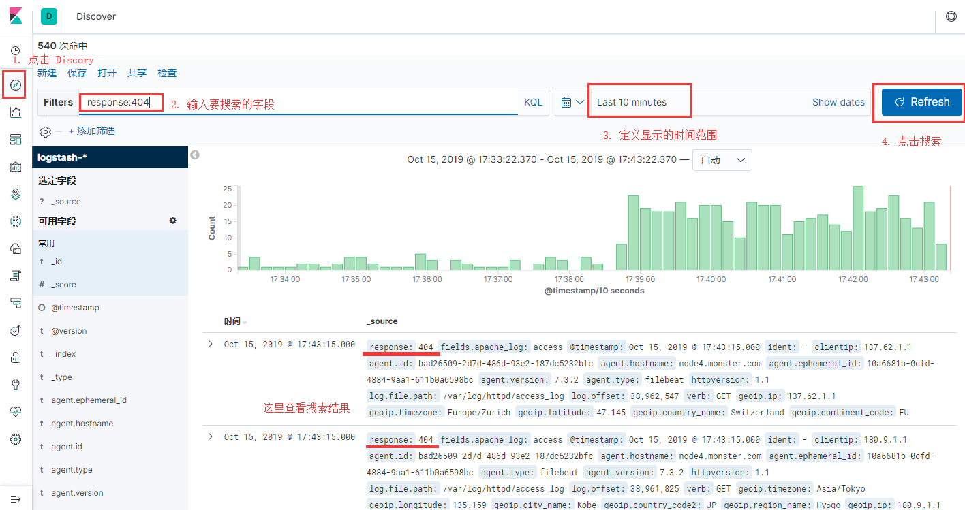Click 打开 in the top menu
Screen dimensions: 965x510
pos(107,73)
